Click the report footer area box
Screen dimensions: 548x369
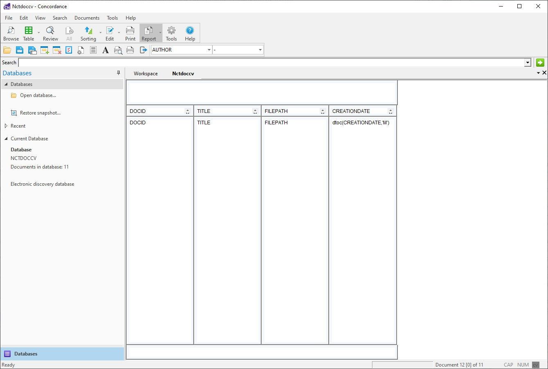click(262, 352)
